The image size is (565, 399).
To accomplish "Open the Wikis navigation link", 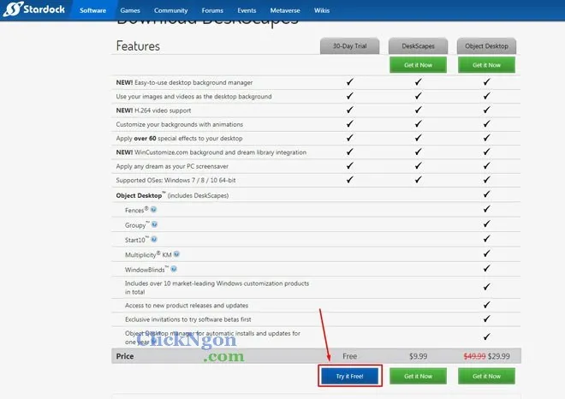I will pos(322,11).
